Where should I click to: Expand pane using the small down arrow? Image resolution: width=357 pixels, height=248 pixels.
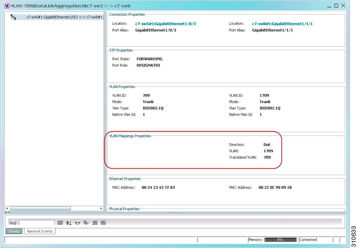(x=9, y=213)
